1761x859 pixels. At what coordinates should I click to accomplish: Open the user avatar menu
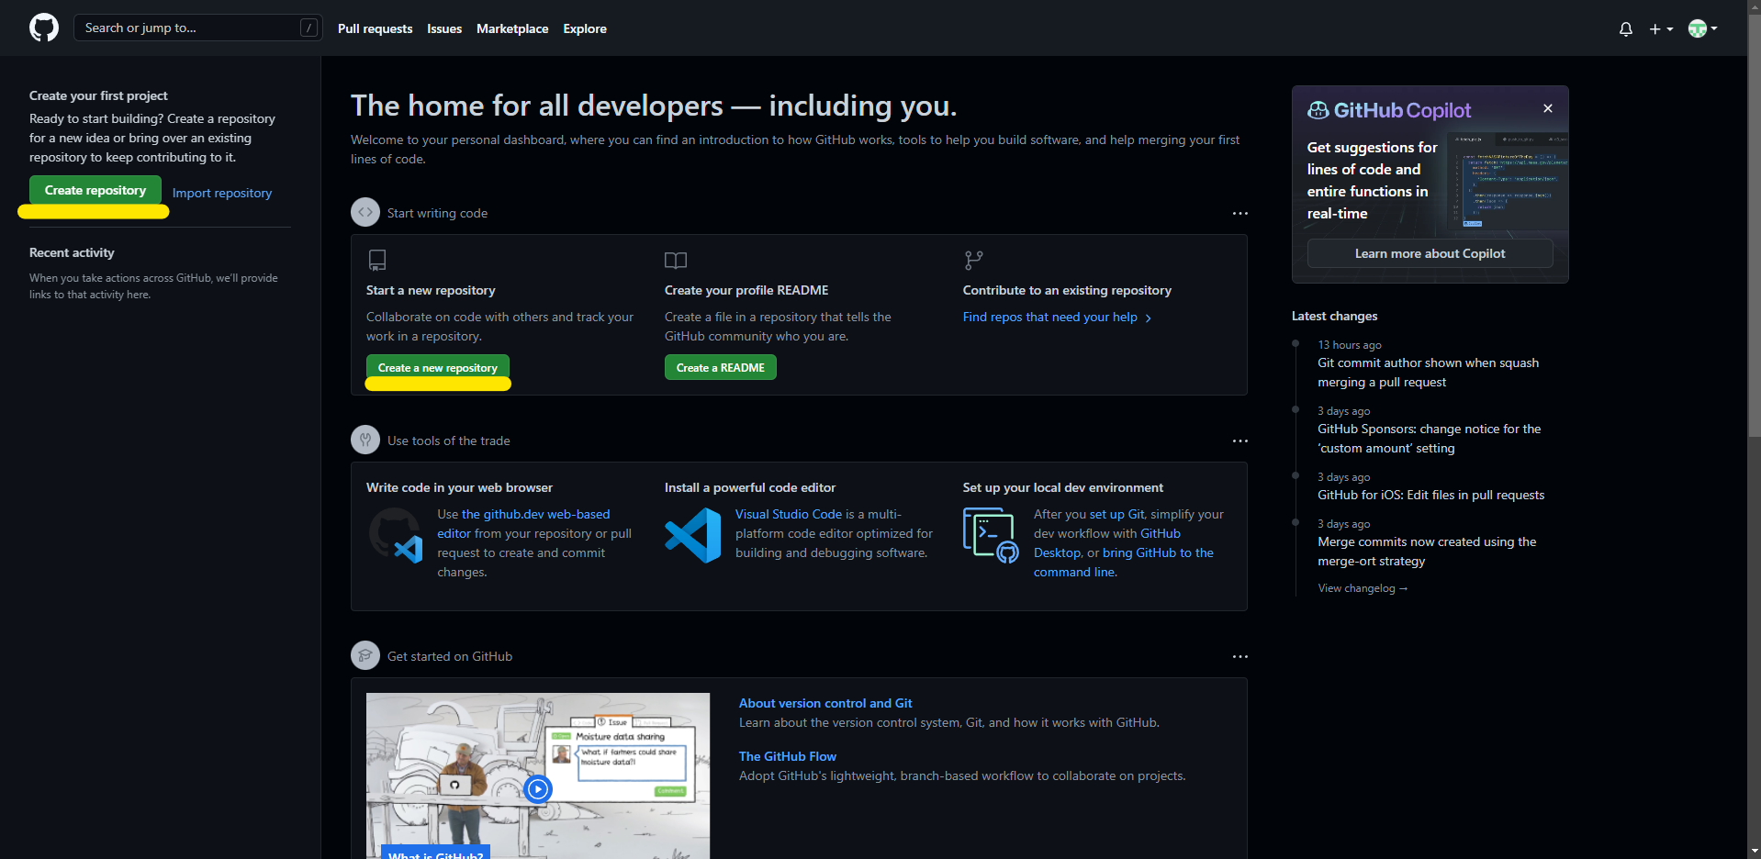click(1702, 28)
